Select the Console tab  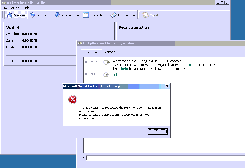110,52
